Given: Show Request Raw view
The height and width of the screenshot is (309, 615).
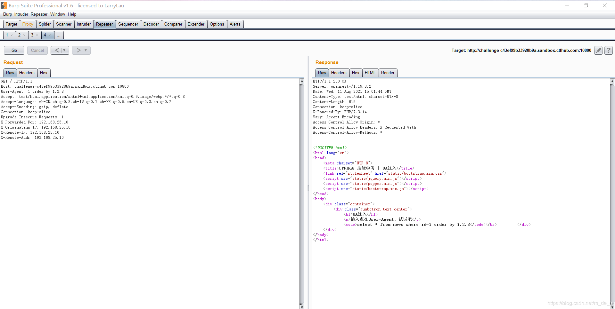Looking at the screenshot, I should pyautogui.click(x=10, y=73).
